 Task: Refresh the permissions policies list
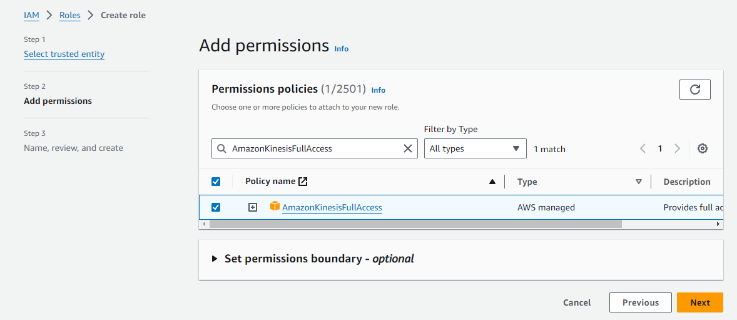pyautogui.click(x=694, y=90)
